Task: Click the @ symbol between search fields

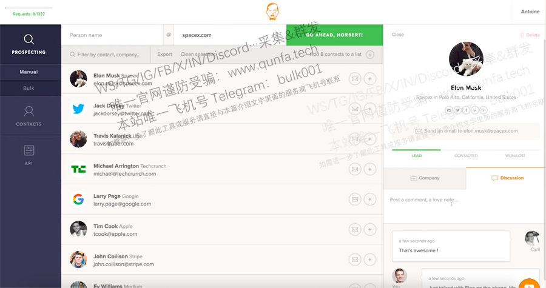Action: coord(169,35)
